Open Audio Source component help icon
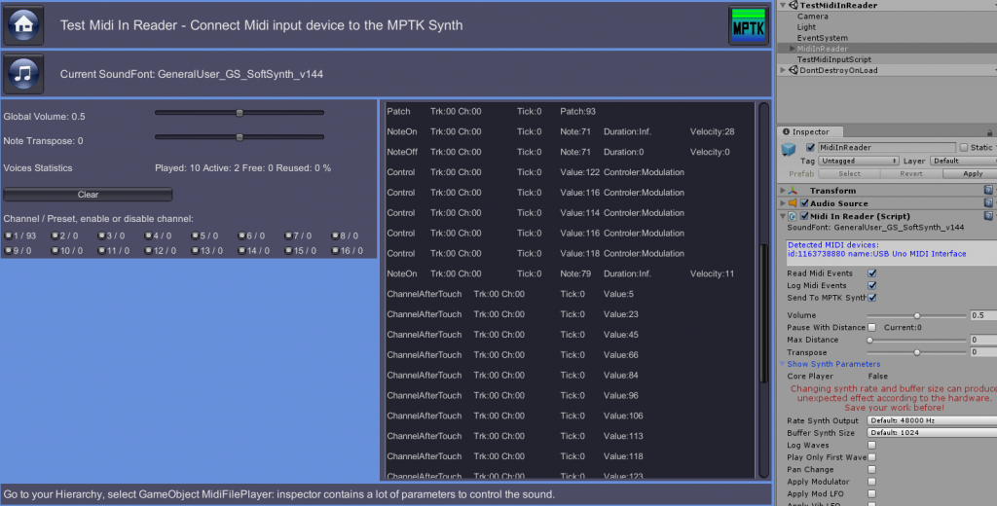This screenshot has height=506, width=997. click(988, 202)
